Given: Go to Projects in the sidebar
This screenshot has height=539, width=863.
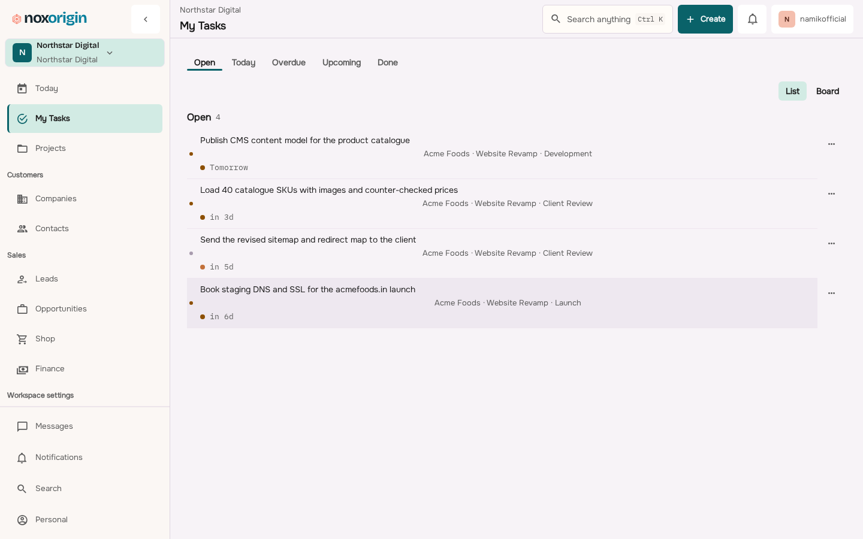Looking at the screenshot, I should [x=85, y=149].
